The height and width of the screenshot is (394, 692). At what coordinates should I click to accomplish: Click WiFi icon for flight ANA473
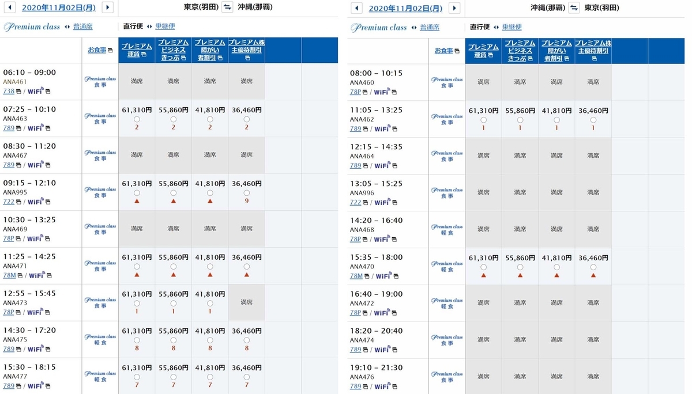35,312
